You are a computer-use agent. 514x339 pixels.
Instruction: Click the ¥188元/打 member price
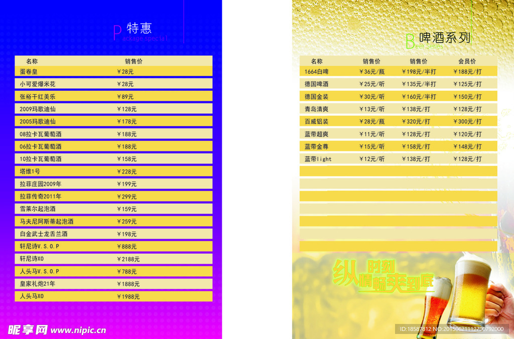tap(467, 72)
